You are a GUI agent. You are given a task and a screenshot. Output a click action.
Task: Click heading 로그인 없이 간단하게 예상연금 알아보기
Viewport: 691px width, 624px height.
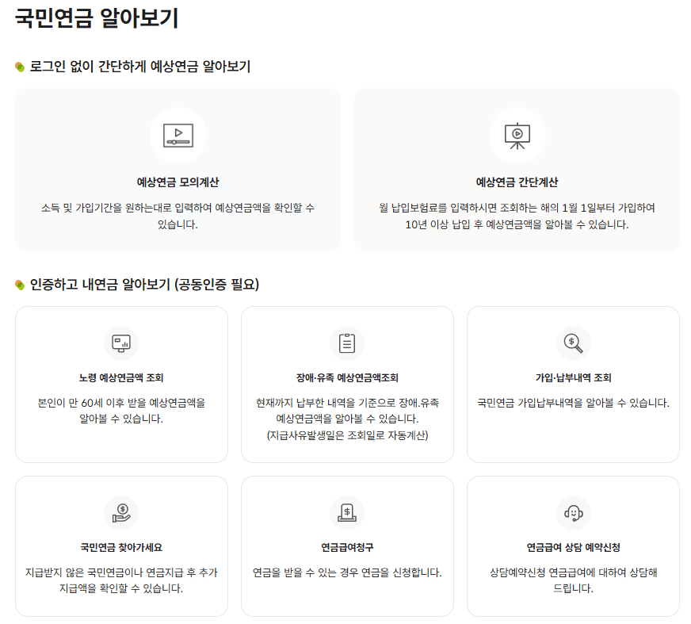tap(139, 67)
